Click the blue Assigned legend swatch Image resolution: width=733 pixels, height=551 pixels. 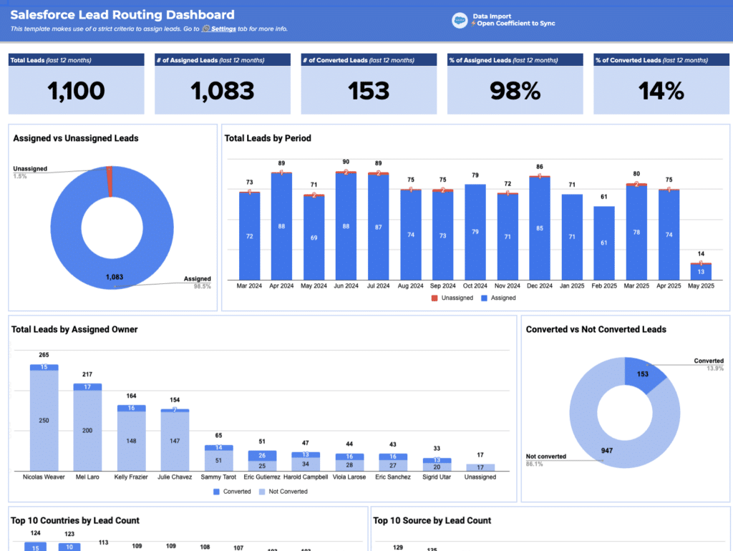coord(485,298)
